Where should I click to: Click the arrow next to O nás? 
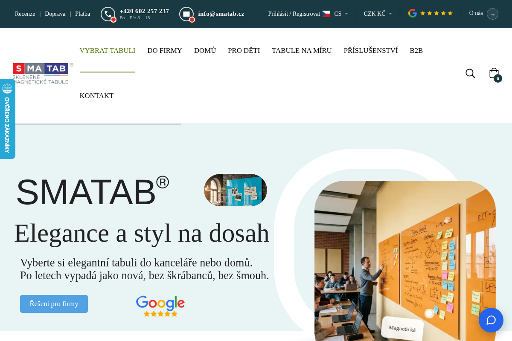(492, 14)
